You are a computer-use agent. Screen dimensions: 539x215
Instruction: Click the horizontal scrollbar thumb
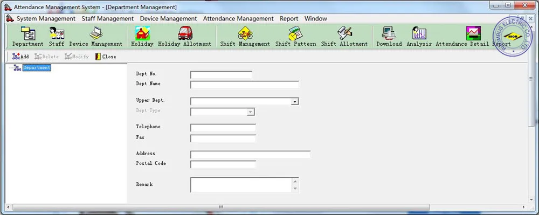(221, 207)
